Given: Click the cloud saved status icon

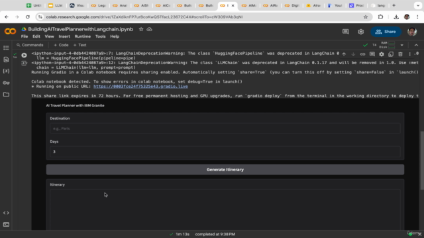Looking at the screenshot, I should pyautogui.click(x=149, y=29).
